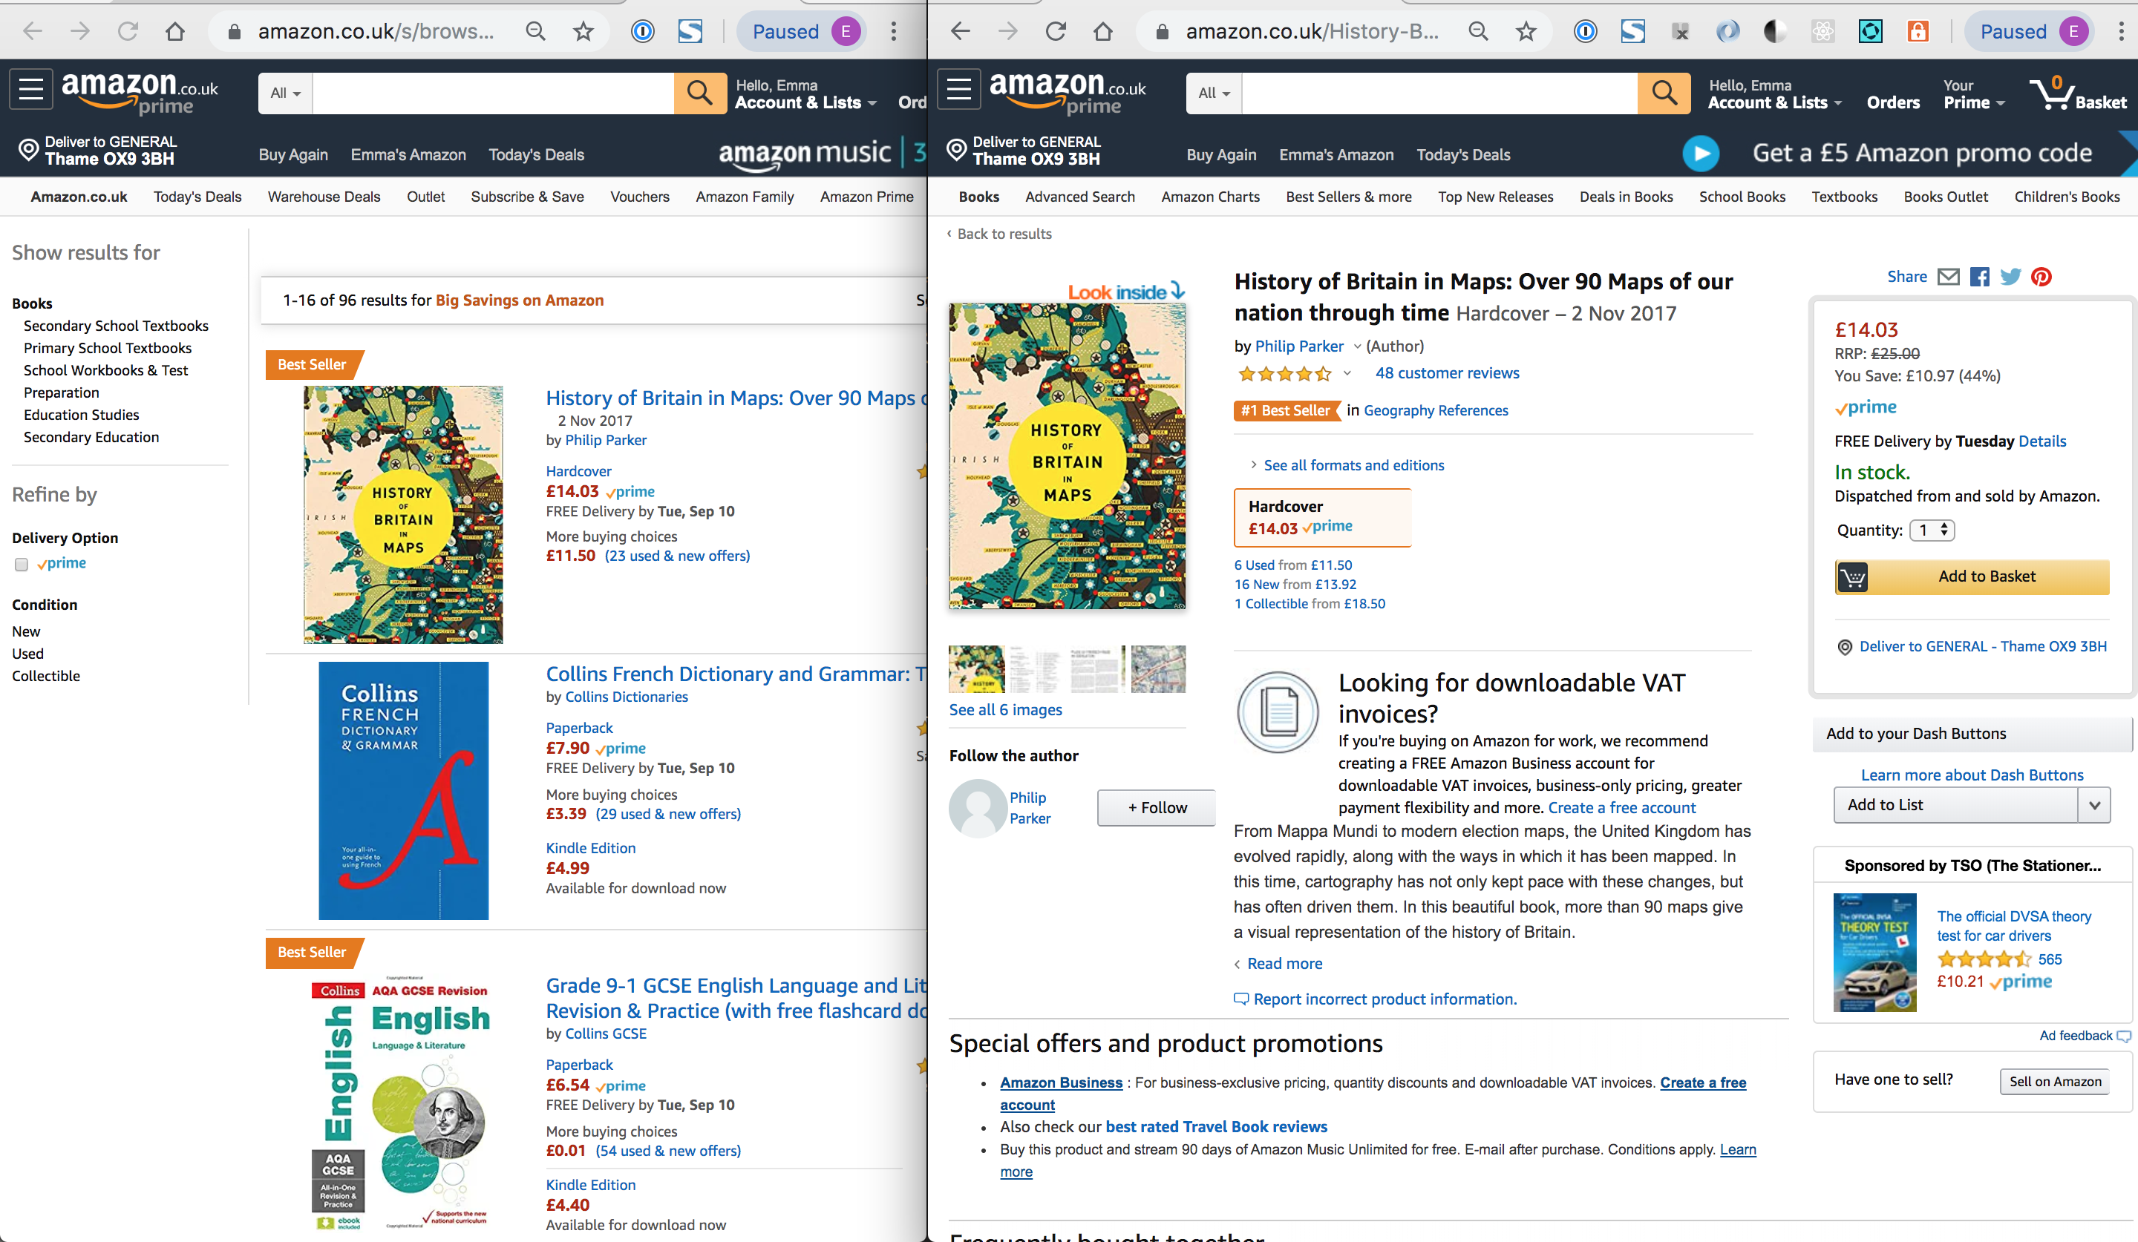Viewport: 2138px width, 1242px height.
Task: Expand Account & Lists menu in the right window
Action: [1775, 102]
